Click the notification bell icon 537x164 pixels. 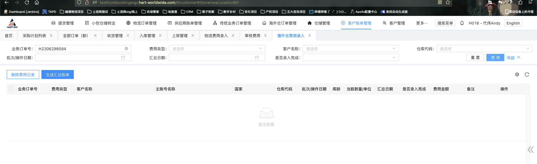(x=462, y=23)
